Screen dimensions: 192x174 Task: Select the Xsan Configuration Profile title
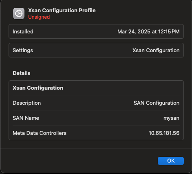click(62, 10)
